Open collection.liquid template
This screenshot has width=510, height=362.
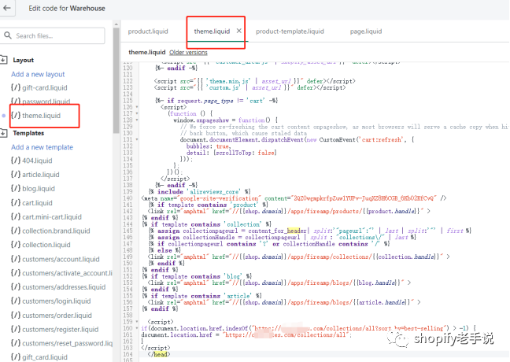41,245
